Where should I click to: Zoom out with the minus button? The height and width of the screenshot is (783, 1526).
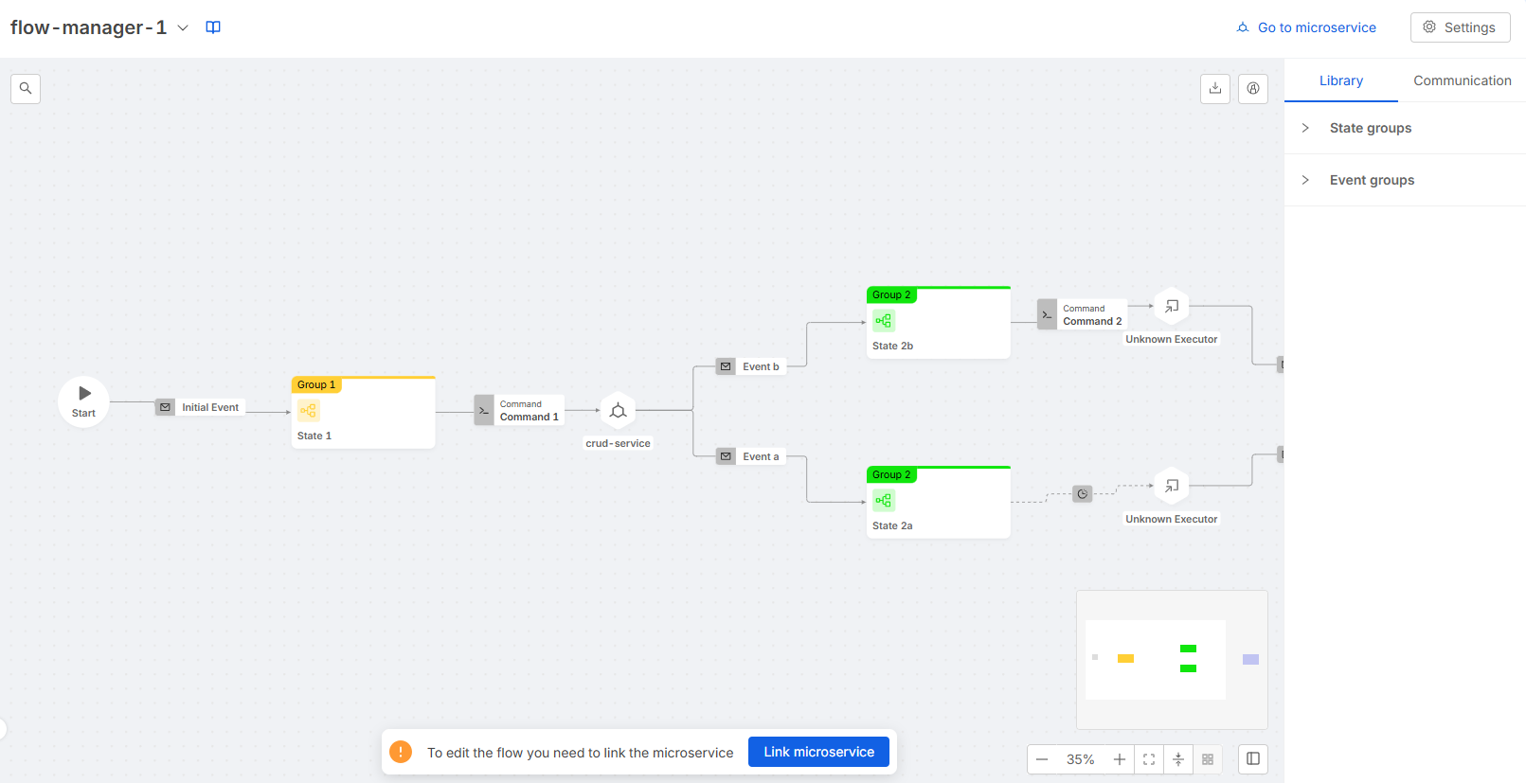point(1042,759)
